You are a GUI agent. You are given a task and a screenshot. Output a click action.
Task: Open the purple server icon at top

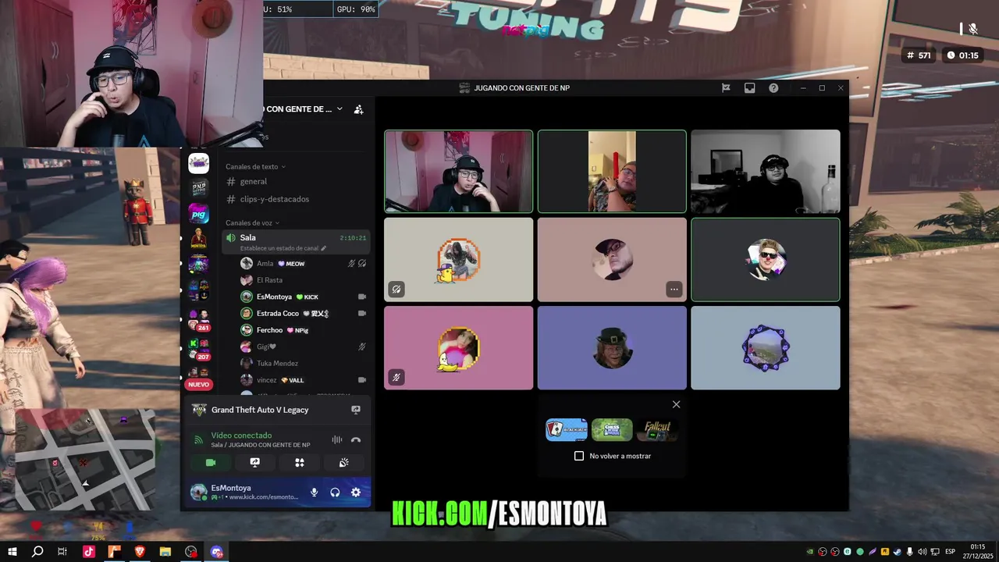point(199,163)
